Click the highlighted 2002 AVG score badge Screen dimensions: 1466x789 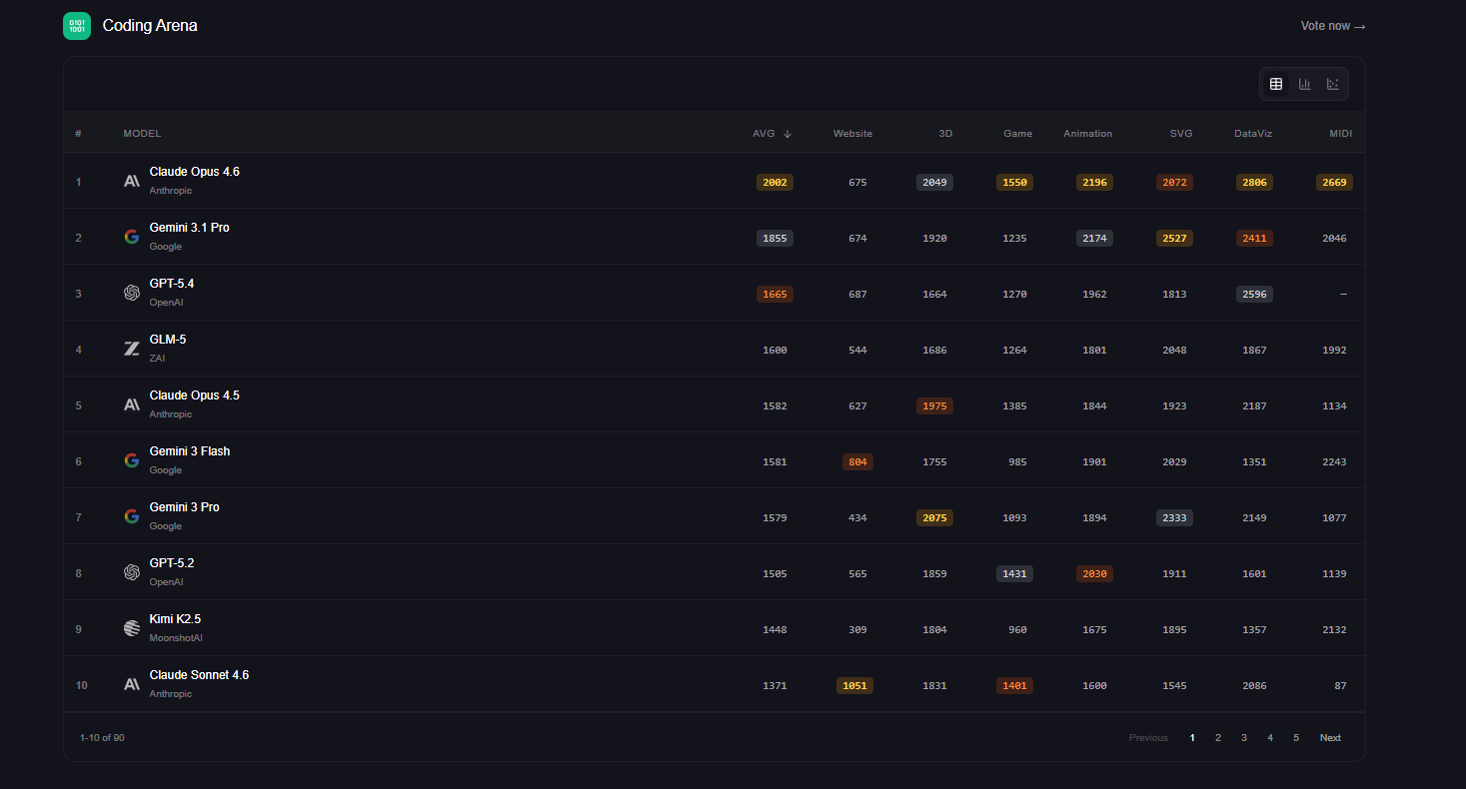774,182
